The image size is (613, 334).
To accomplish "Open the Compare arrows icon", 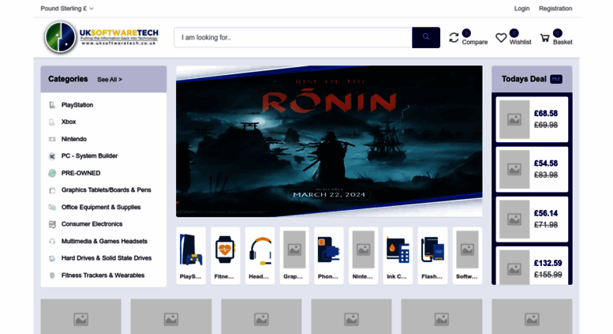I will (x=454, y=38).
